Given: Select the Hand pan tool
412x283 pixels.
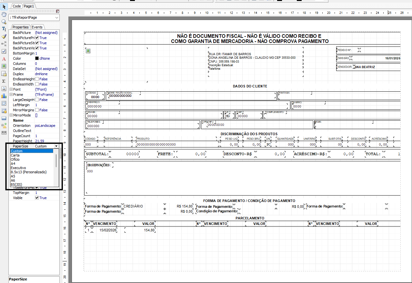Looking at the screenshot, I should 4,14.
